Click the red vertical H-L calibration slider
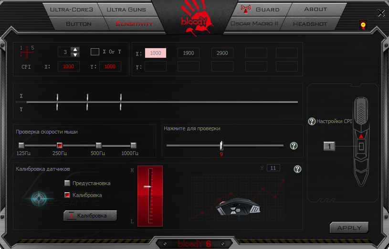 tap(150, 196)
